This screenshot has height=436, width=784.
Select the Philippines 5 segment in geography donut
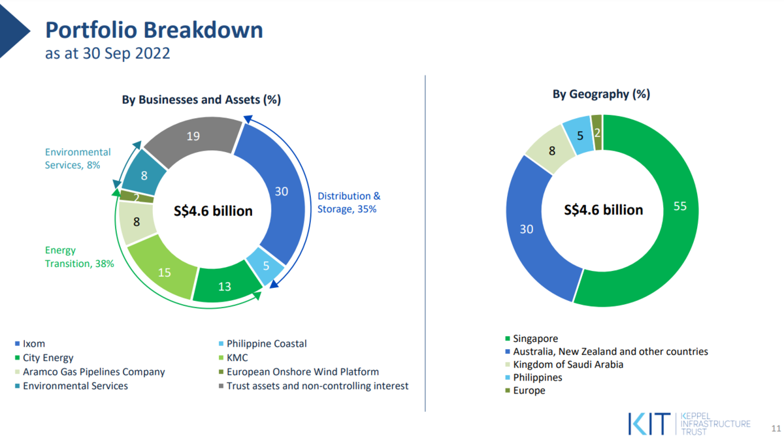tap(579, 136)
